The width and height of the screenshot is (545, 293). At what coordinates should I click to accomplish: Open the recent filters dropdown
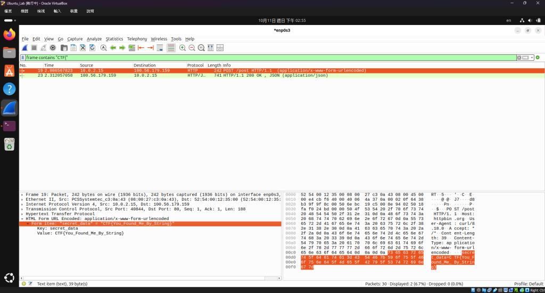coord(532,58)
